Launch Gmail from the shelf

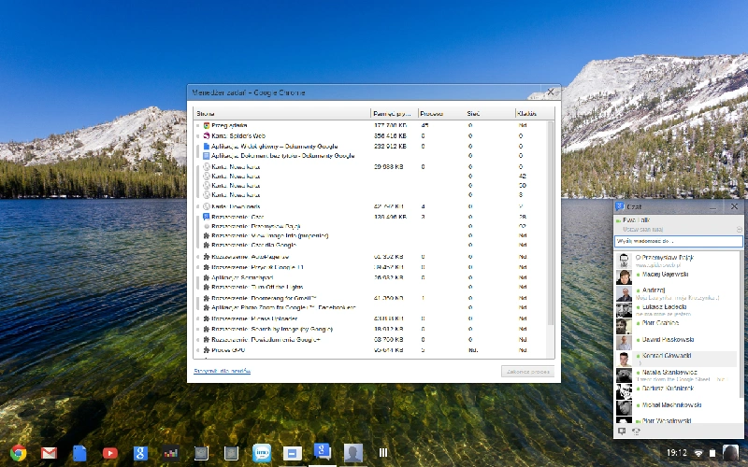(x=49, y=452)
